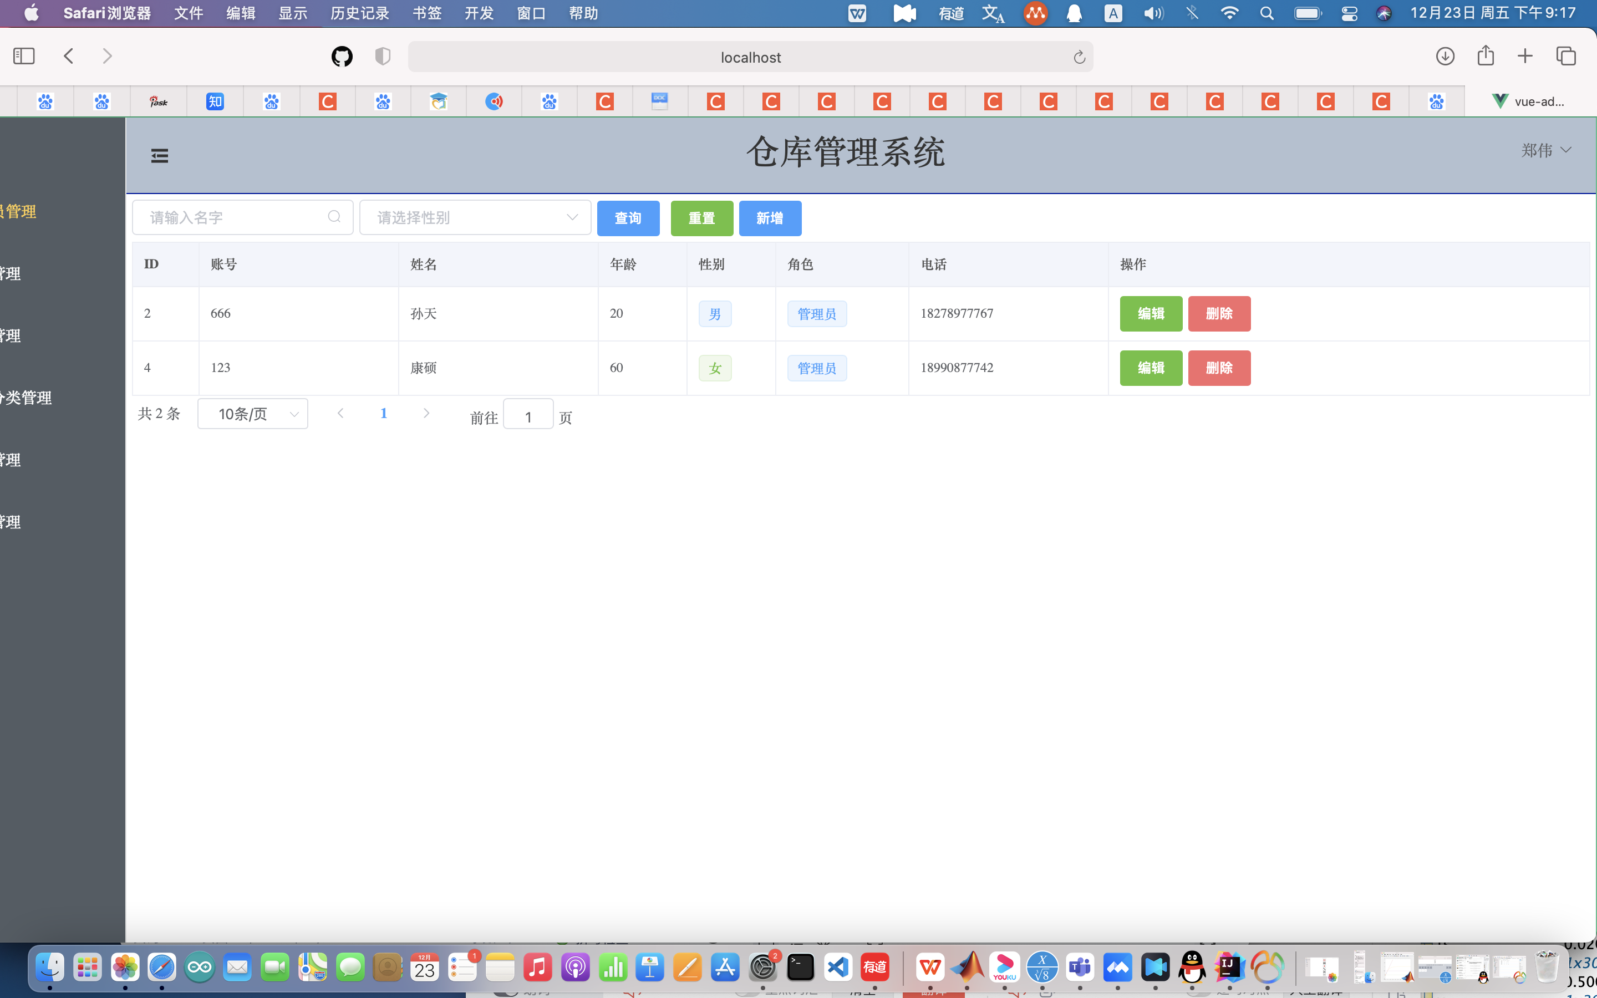Open the 窗口 menu

point(531,13)
